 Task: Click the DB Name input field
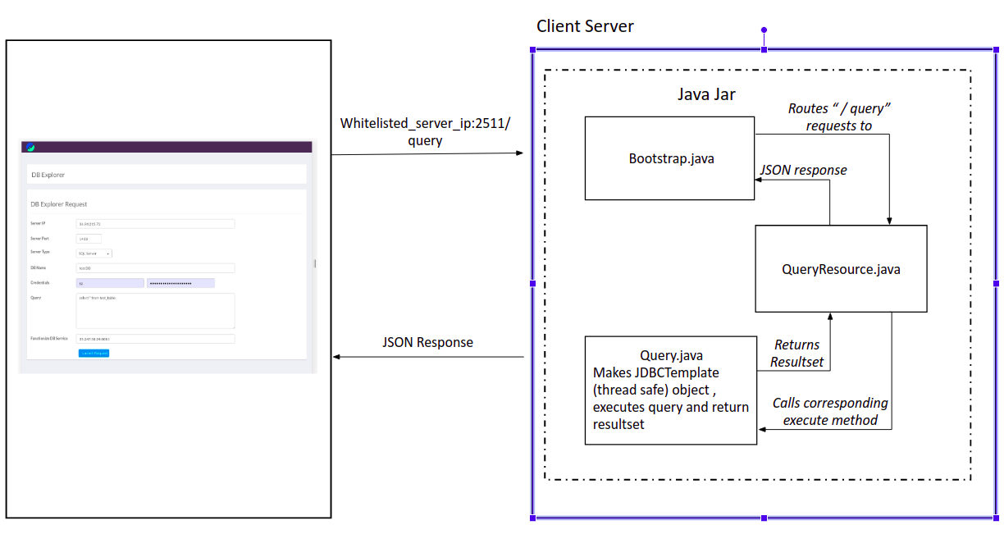[x=155, y=268]
